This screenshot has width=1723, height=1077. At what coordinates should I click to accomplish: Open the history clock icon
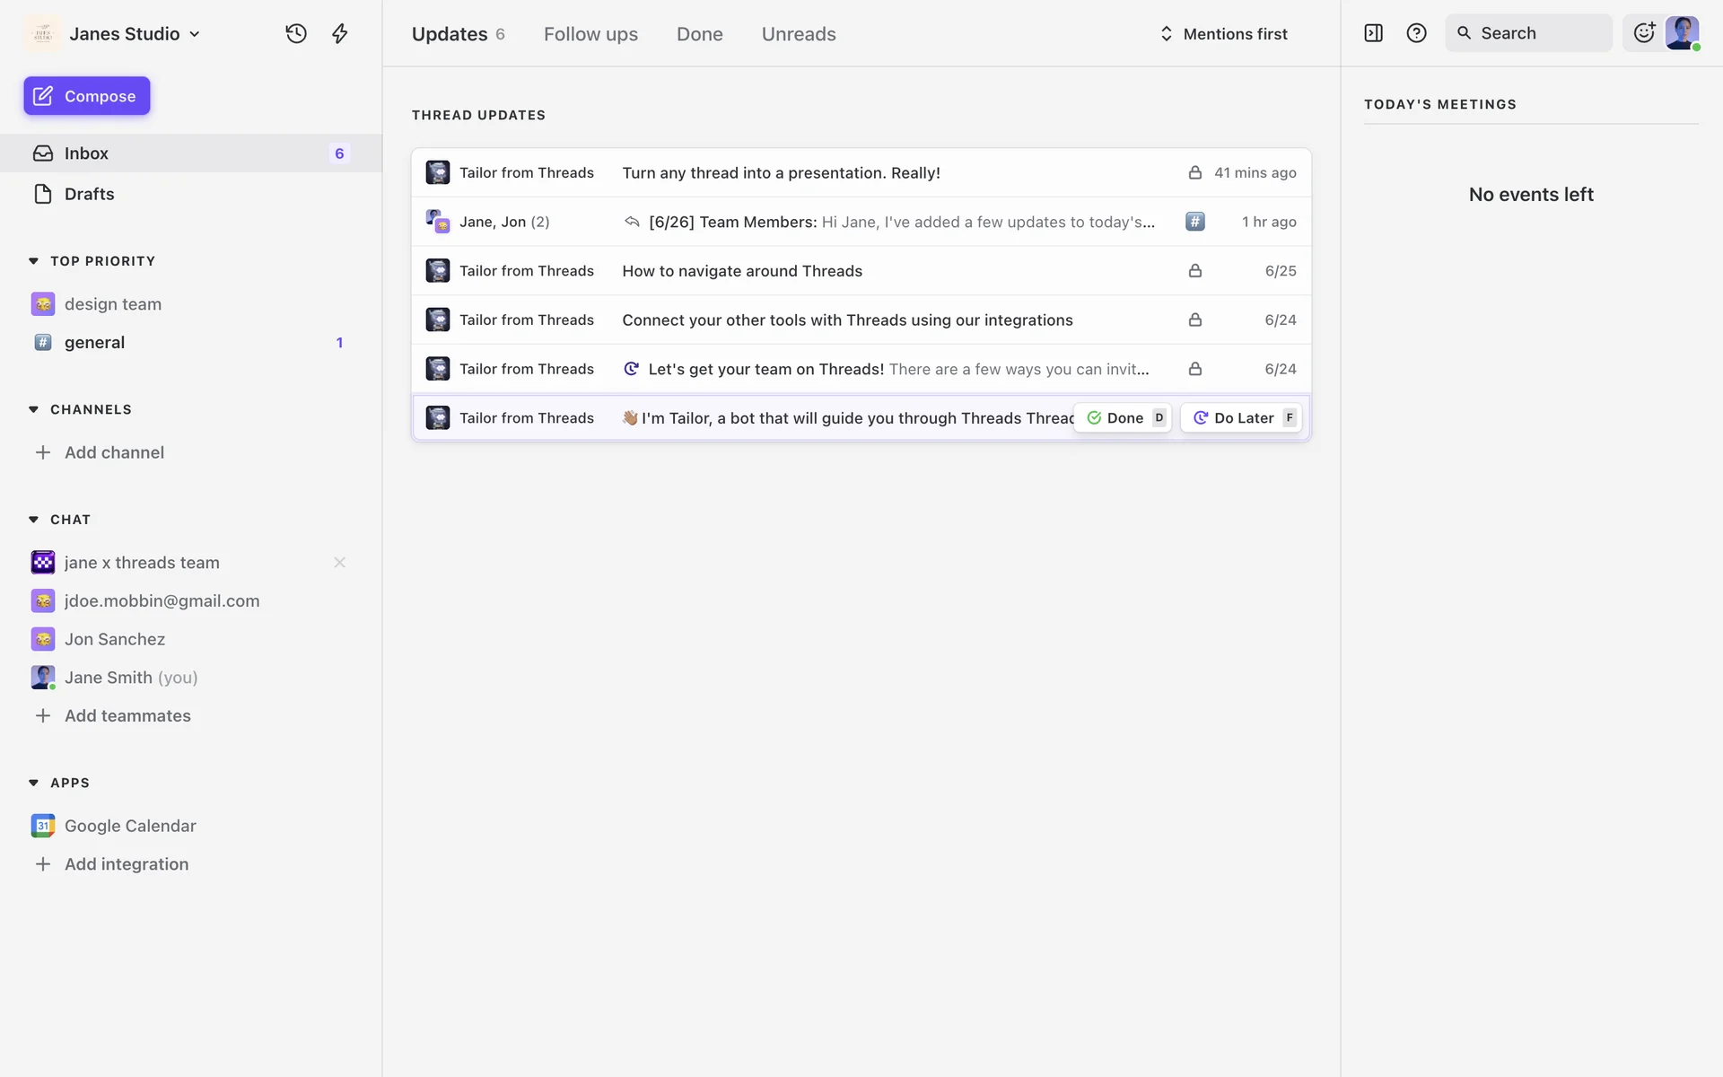click(x=296, y=33)
